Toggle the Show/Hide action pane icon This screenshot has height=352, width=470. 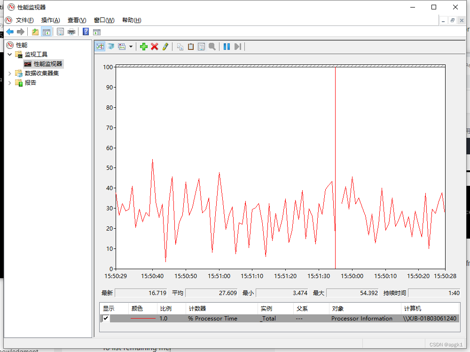click(x=97, y=32)
